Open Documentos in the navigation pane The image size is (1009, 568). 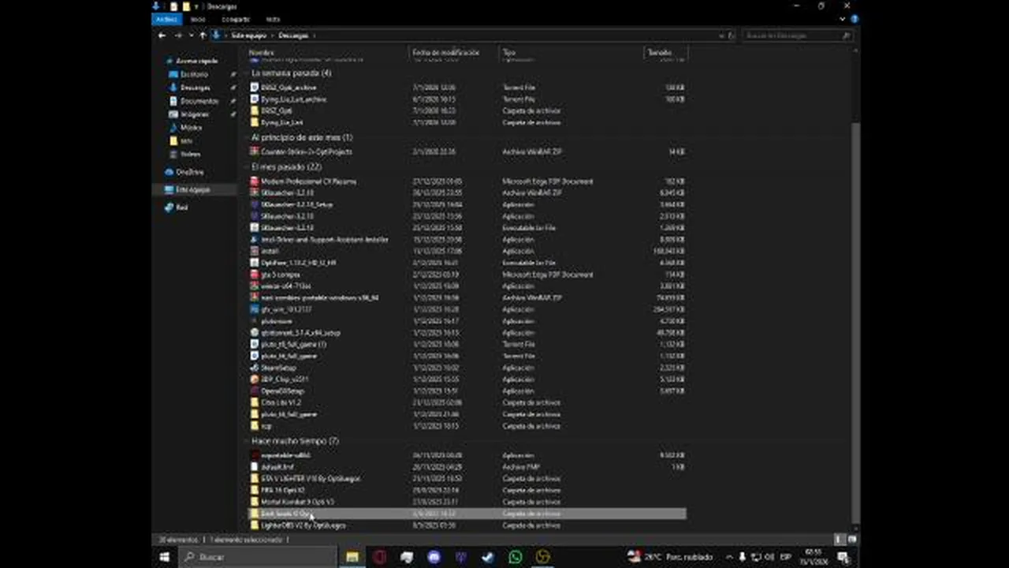(199, 101)
